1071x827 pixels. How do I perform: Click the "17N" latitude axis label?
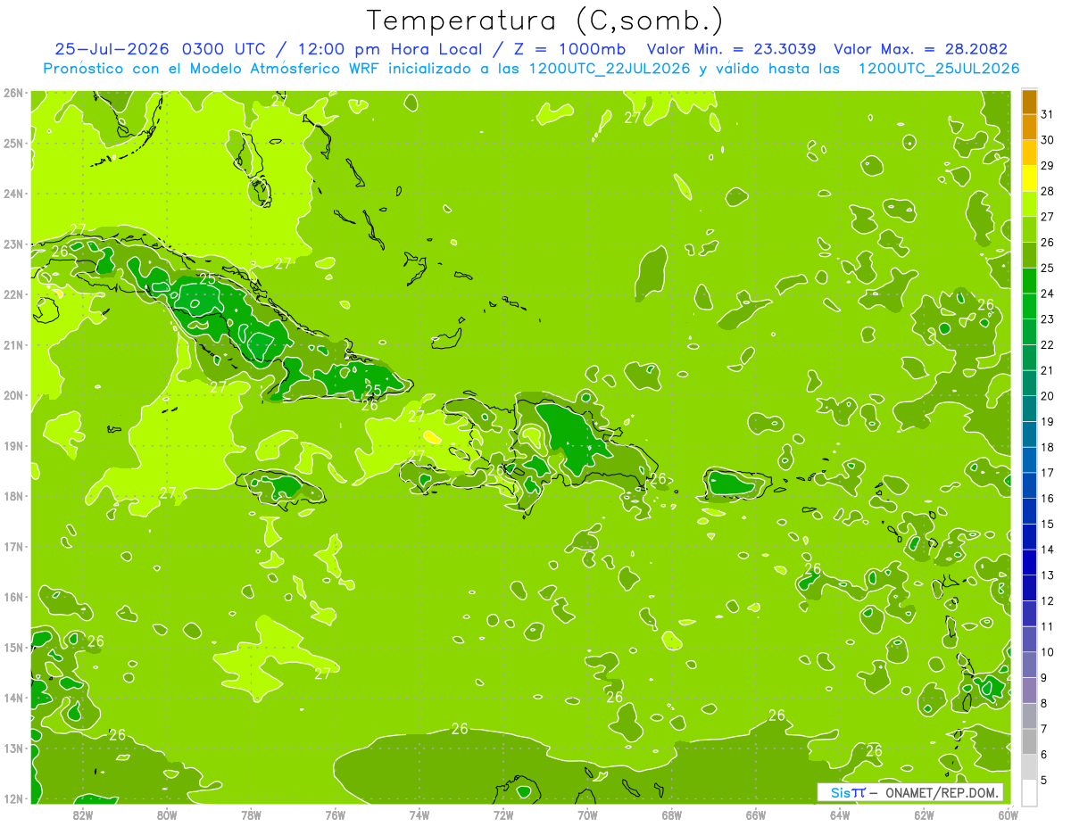coord(12,546)
